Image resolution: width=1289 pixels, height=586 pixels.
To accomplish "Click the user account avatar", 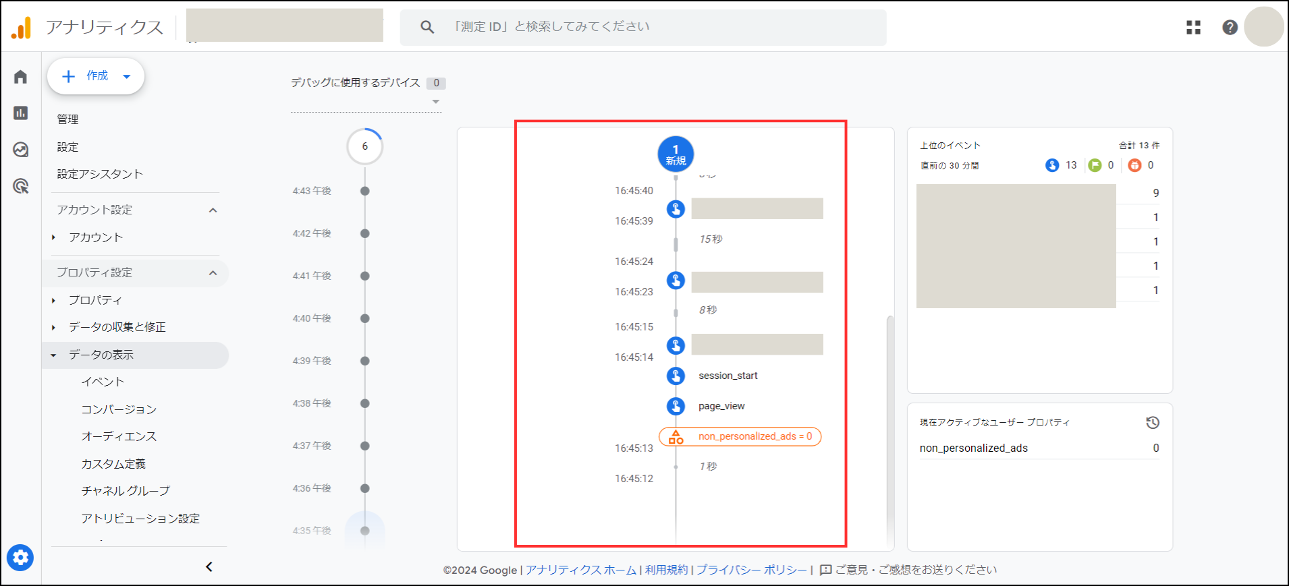I will coord(1263,27).
